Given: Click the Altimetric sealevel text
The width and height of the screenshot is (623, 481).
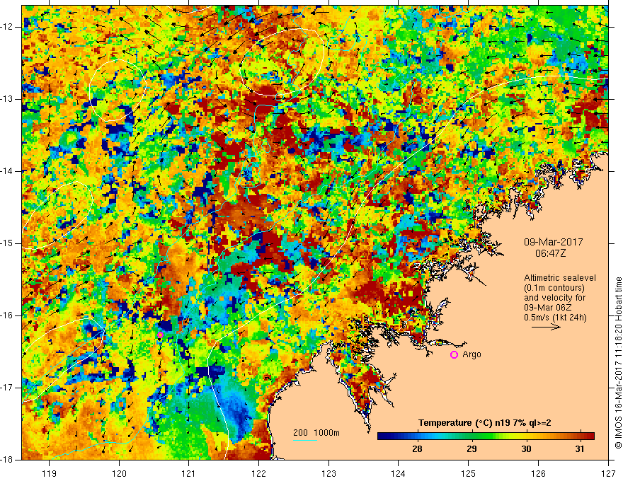Looking at the screenshot, I should [560, 278].
